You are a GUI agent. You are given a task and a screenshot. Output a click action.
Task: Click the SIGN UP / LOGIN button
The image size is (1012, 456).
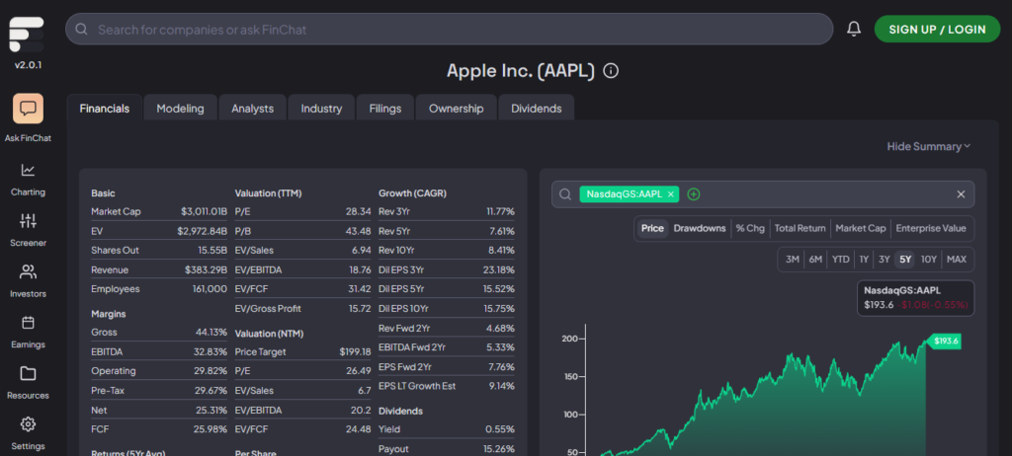[x=937, y=30]
